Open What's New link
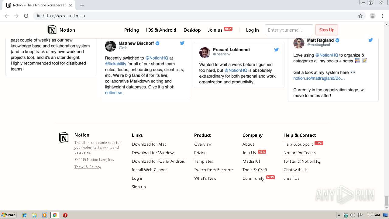 click(x=205, y=178)
